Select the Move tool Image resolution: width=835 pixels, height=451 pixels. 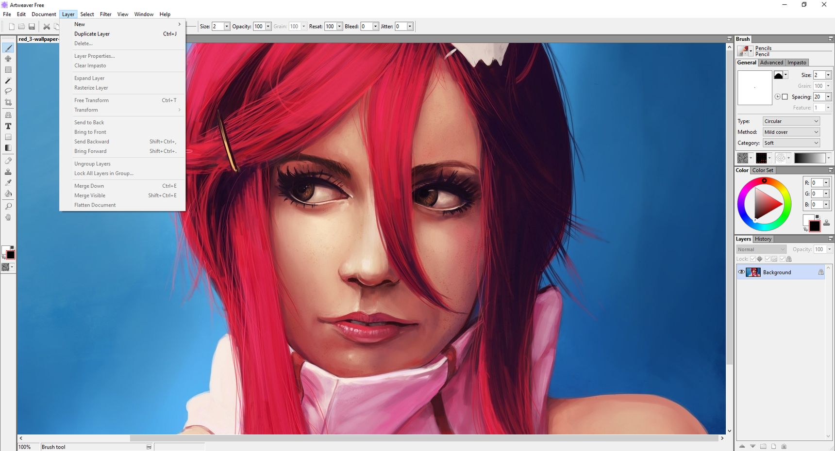point(8,59)
